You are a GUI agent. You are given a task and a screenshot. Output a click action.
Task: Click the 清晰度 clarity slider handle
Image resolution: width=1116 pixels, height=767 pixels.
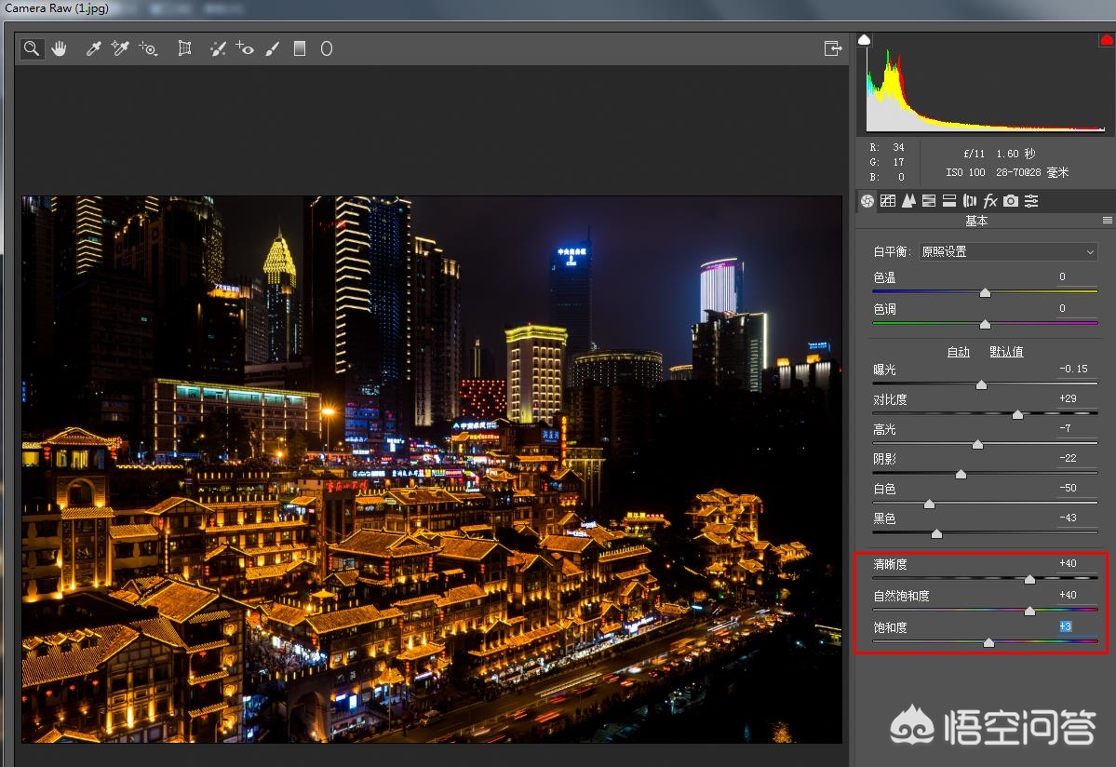[x=1030, y=579]
